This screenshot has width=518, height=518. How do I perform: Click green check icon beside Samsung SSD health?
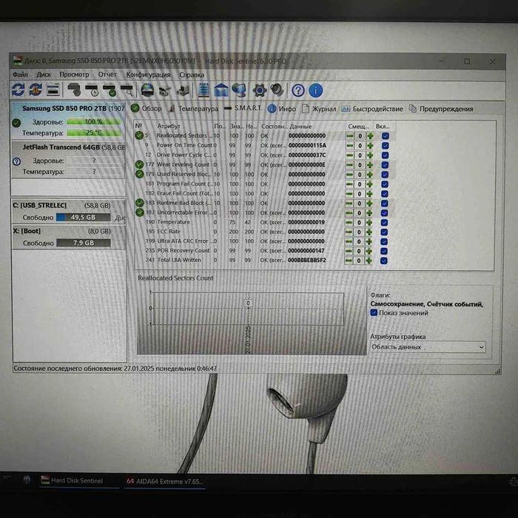(x=16, y=123)
